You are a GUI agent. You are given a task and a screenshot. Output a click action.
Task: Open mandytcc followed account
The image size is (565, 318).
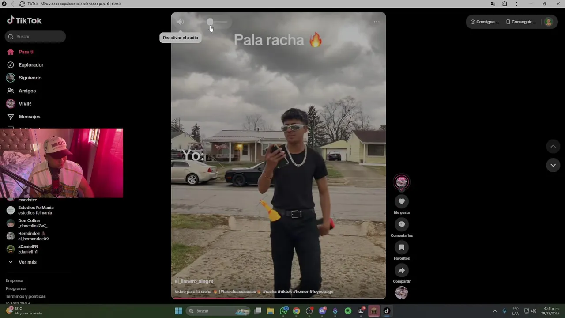click(27, 200)
